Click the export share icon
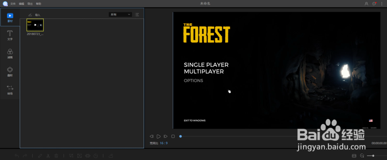Image resolution: width=387 pixels, height=160 pixels. pyautogui.click(x=111, y=156)
